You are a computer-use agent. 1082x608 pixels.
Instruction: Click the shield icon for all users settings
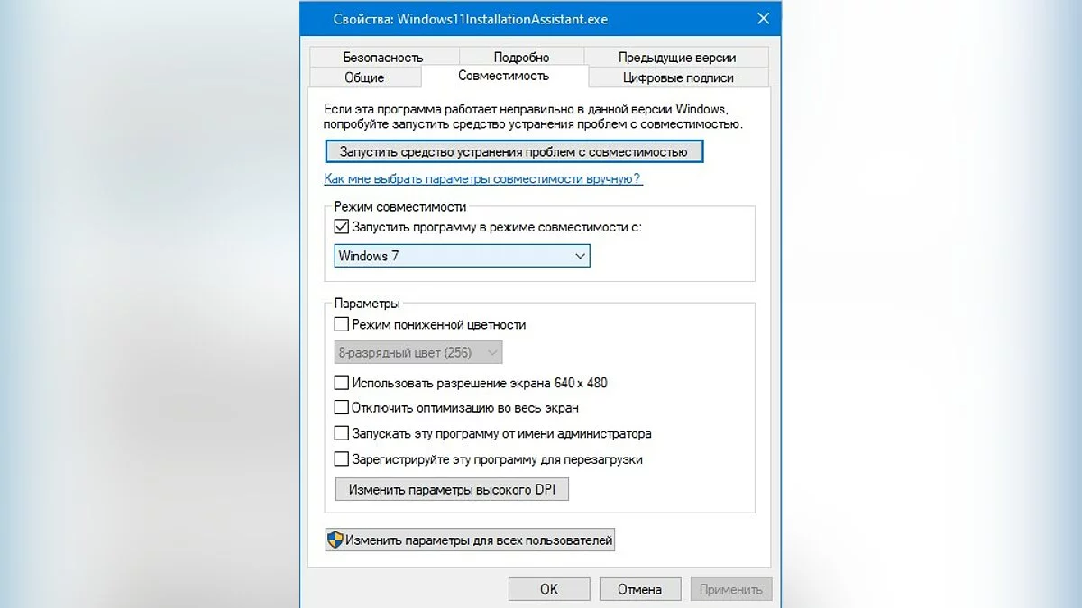tap(335, 540)
